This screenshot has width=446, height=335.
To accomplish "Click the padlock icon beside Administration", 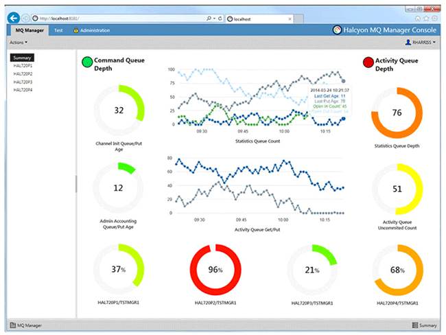I will (75, 30).
